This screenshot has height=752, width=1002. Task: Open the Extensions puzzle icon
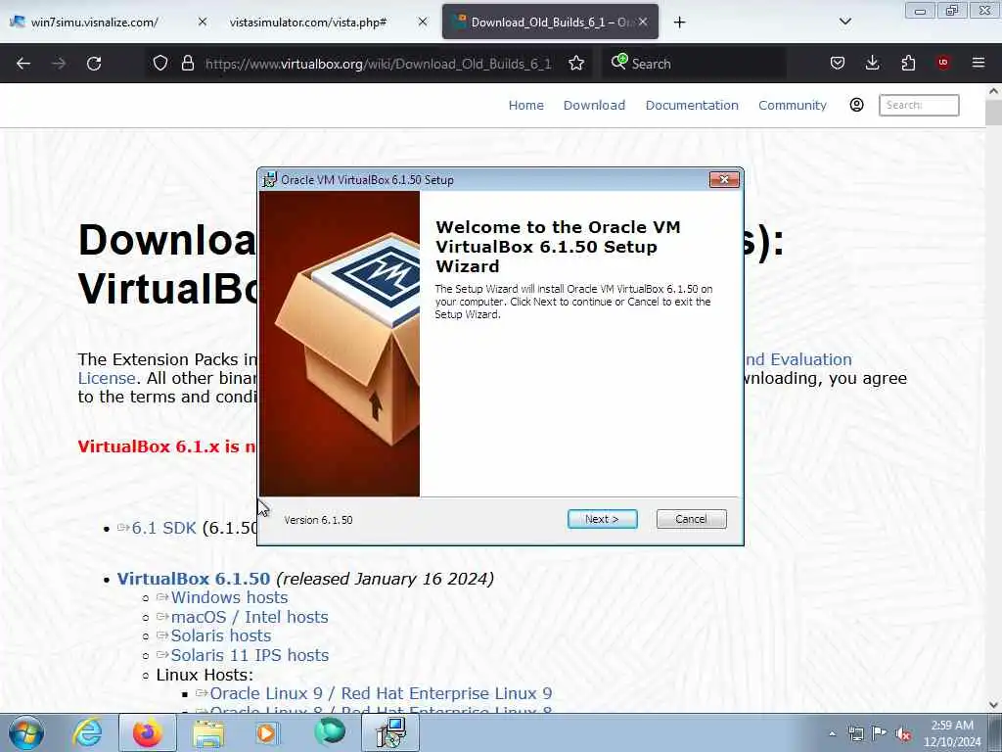[x=908, y=64]
